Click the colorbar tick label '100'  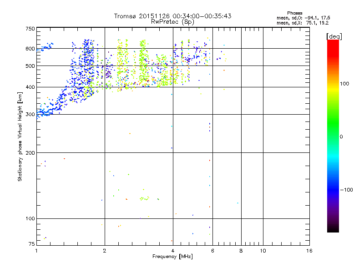[344, 84]
